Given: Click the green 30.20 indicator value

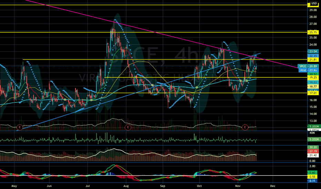Looking at the screenshot, I should coord(313,147).
